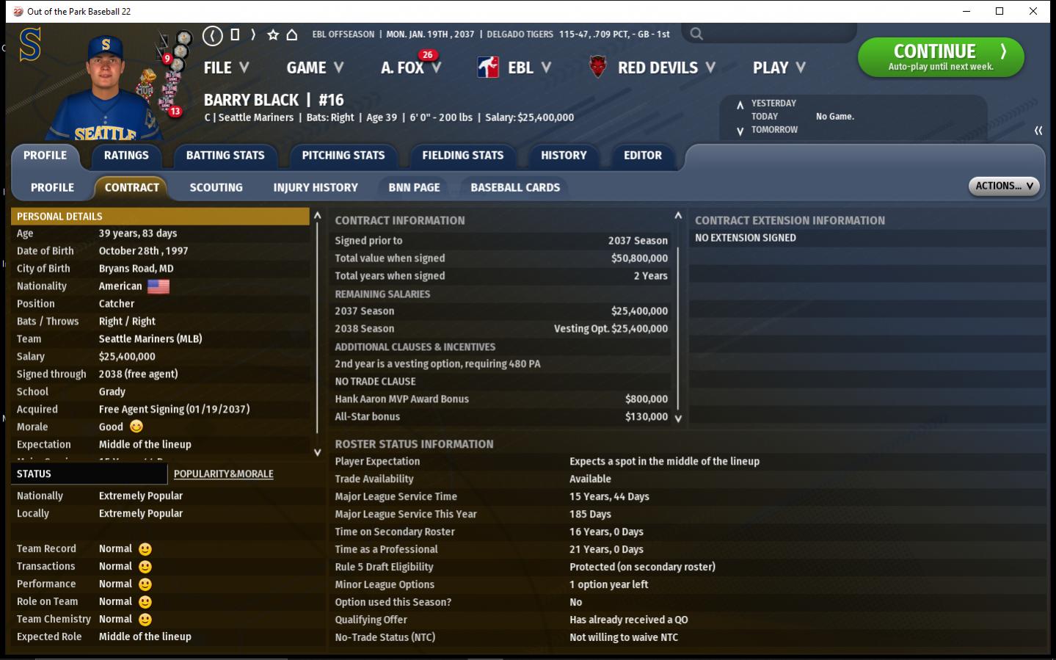
Task: Click the 'NO EXTENSION SIGNED' text
Action: [x=746, y=238]
